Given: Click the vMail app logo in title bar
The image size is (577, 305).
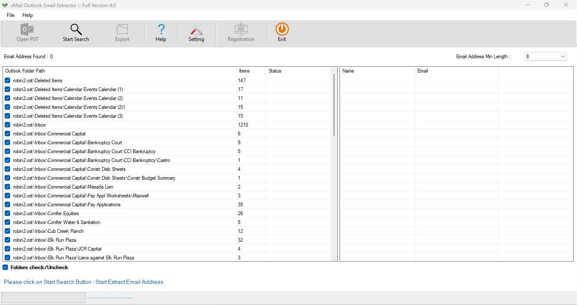Looking at the screenshot, I should (x=5, y=5).
